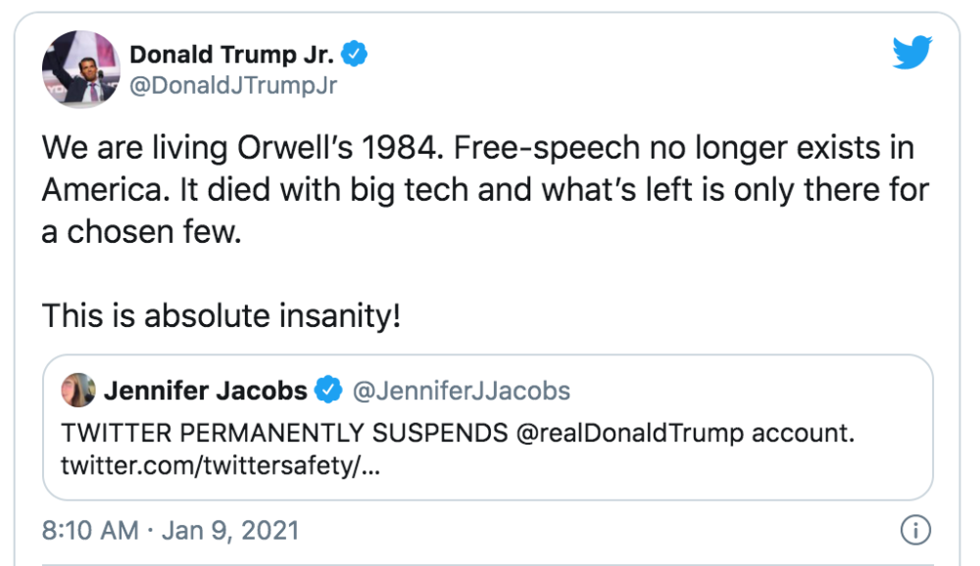
Task: Click the Jennifer Jacobs display name
Action: tap(206, 391)
